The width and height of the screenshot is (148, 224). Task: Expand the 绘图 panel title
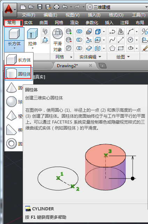[x=123, y=57]
